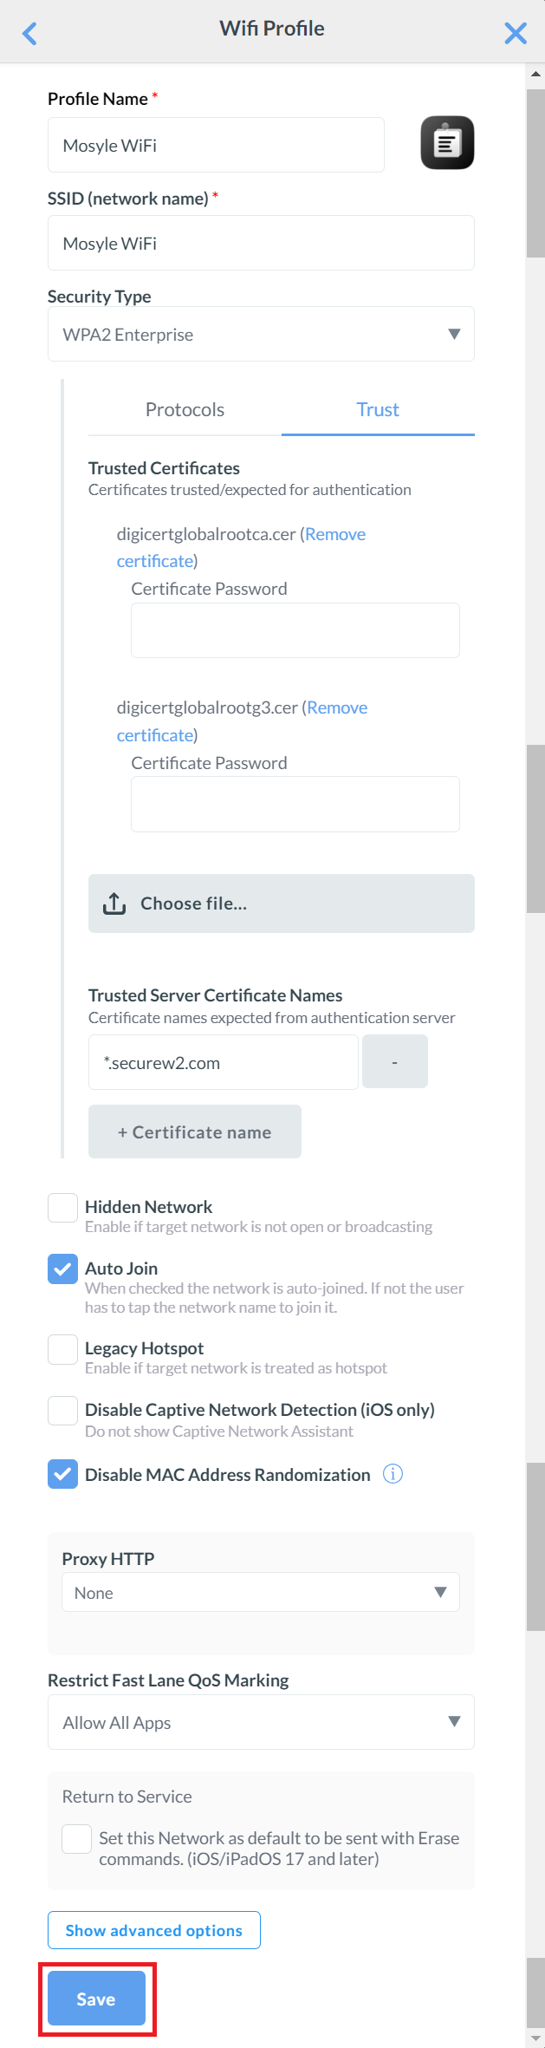This screenshot has width=545, height=2048.
Task: Close the Wifi Profile panel
Action: [x=516, y=33]
